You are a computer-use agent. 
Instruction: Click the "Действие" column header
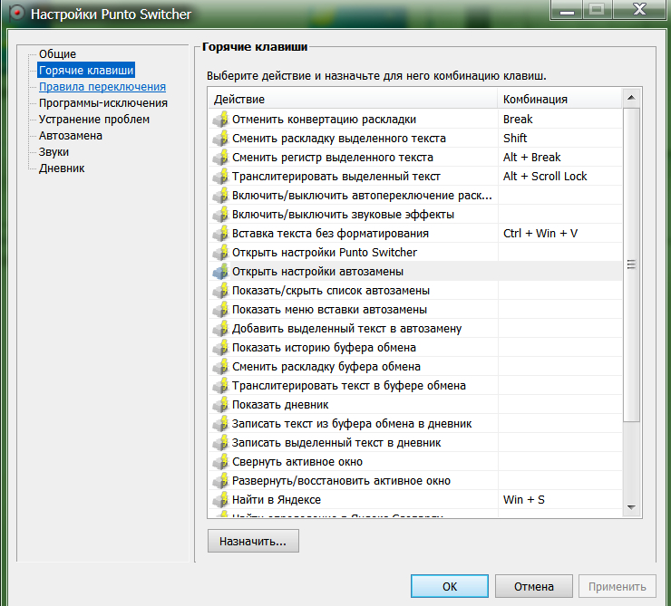pos(354,99)
